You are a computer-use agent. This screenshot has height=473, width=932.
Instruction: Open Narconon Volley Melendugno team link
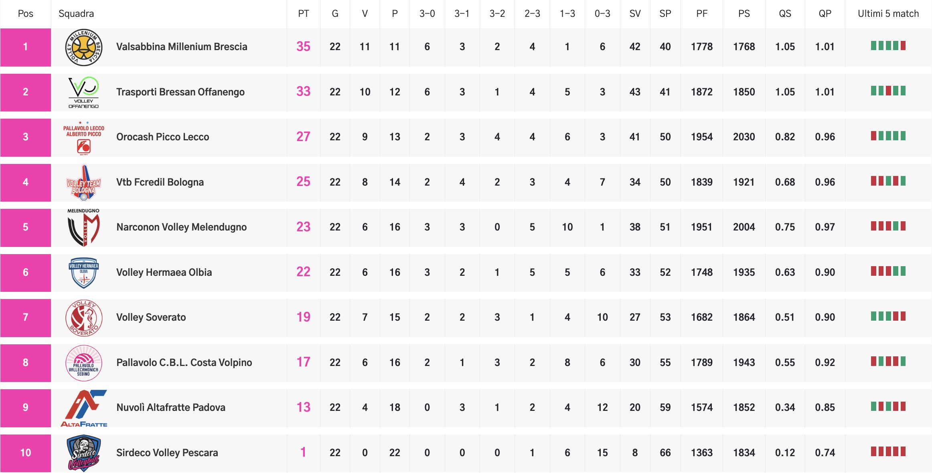click(x=181, y=227)
